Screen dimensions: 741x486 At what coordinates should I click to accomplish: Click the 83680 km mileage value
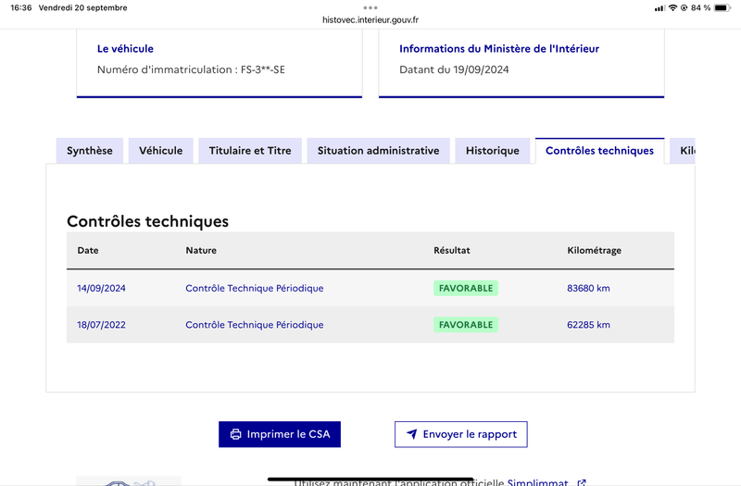point(588,288)
